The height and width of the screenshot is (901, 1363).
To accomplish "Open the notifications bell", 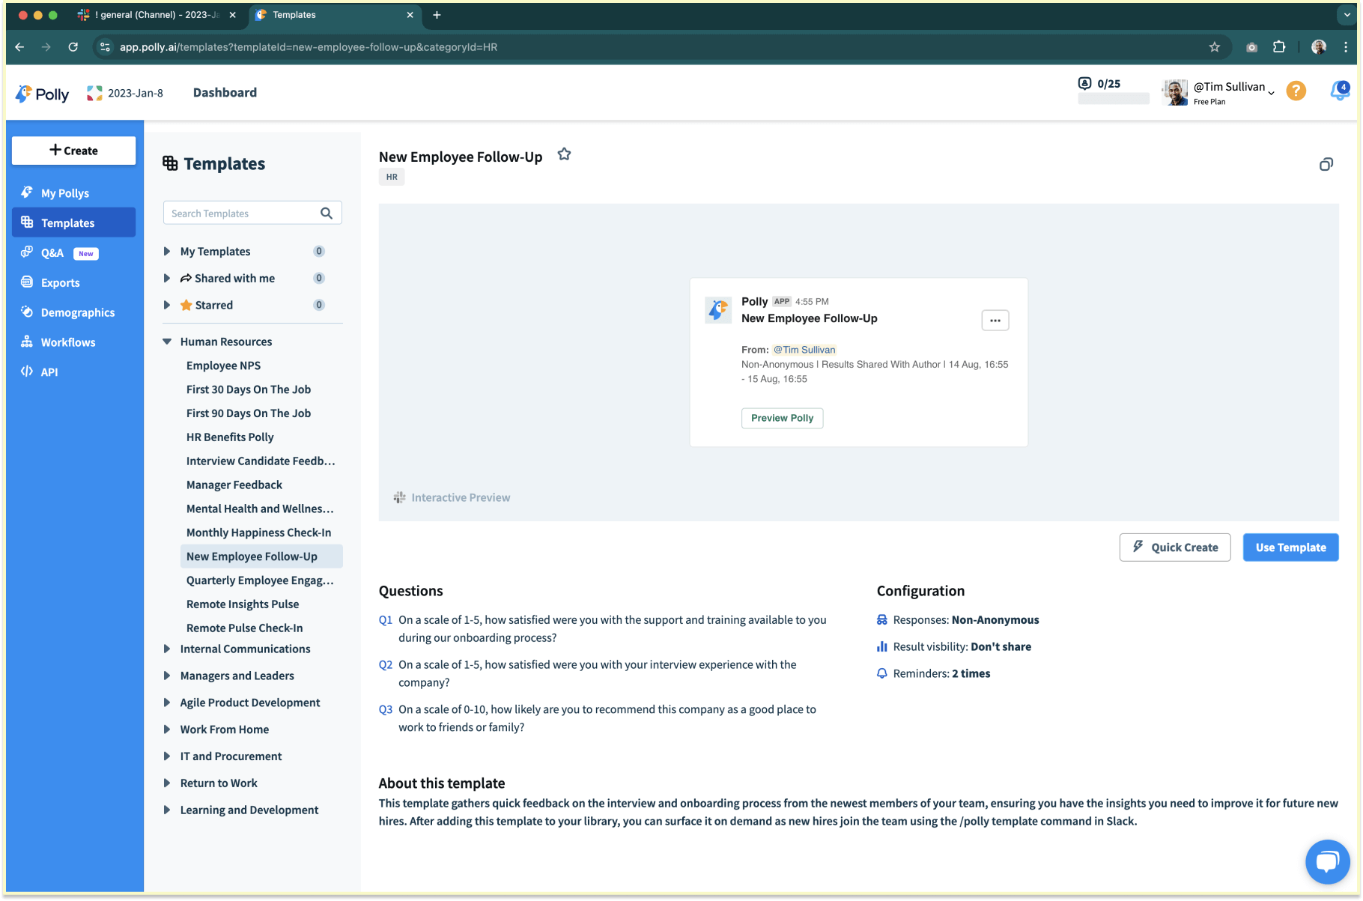I will point(1339,91).
